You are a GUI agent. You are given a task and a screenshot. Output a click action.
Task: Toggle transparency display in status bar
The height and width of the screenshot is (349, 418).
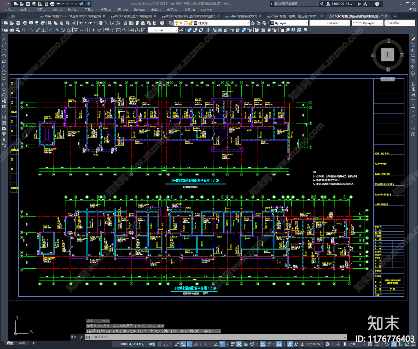click(239, 344)
